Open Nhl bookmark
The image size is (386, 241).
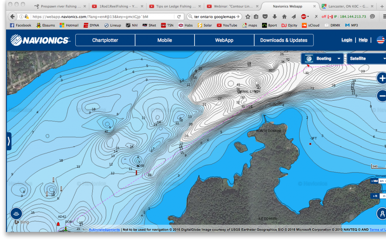pos(132,25)
